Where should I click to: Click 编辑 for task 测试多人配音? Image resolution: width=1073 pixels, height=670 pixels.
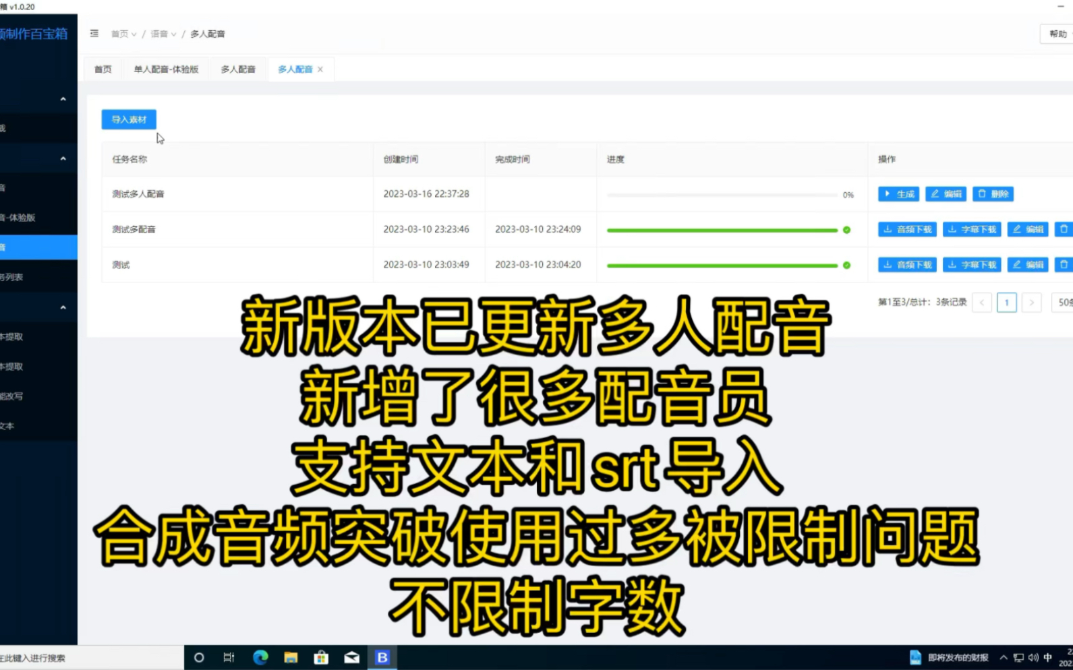(x=946, y=194)
